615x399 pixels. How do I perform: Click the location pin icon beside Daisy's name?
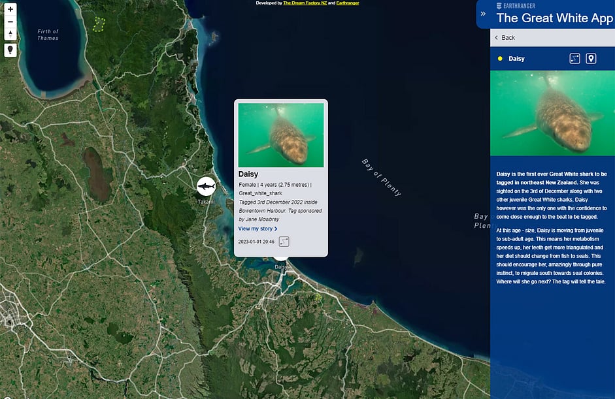[591, 58]
